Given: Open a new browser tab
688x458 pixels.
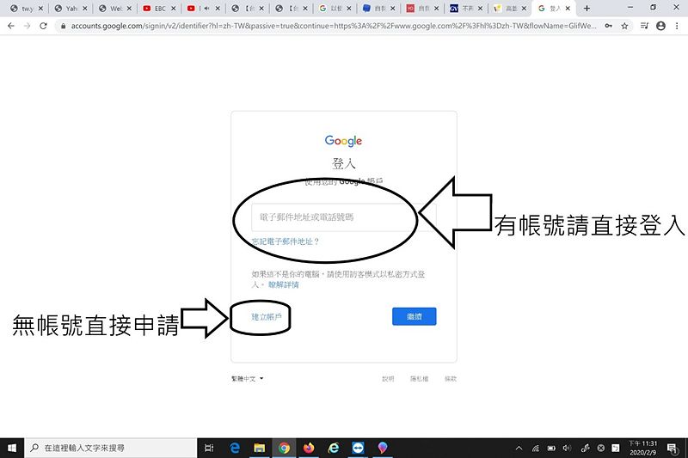Looking at the screenshot, I should coord(587,8).
